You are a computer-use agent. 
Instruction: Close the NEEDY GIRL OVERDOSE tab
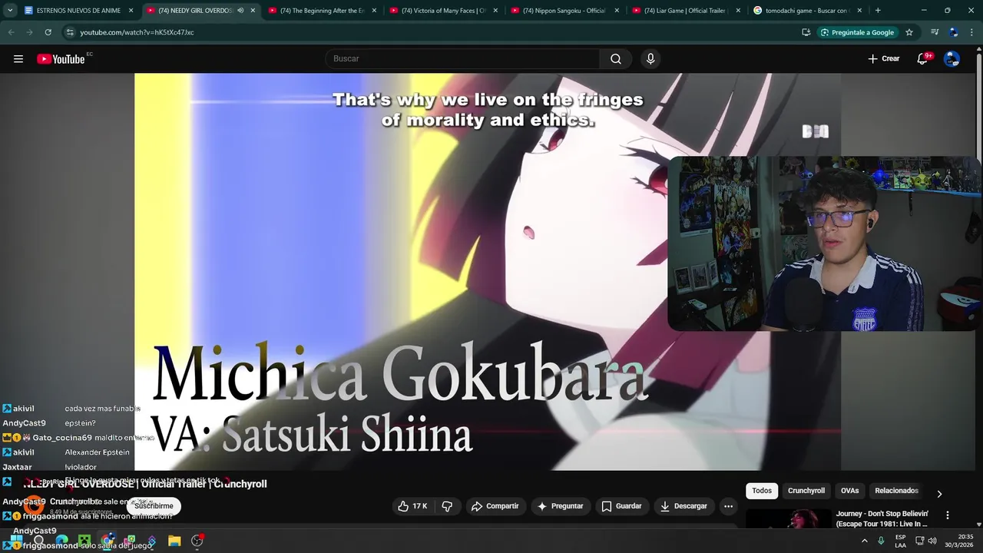tap(253, 11)
